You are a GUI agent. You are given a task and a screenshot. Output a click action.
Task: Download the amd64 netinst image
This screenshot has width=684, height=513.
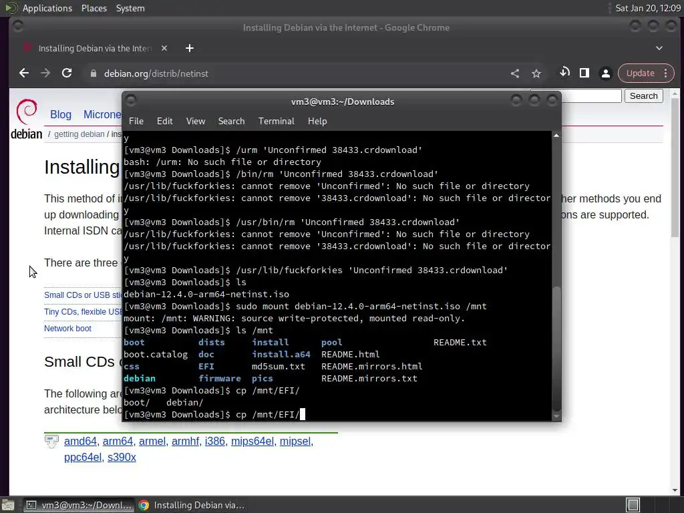click(80, 441)
